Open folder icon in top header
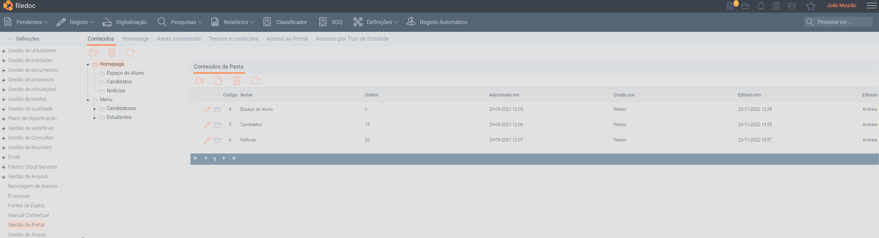 [x=745, y=6]
